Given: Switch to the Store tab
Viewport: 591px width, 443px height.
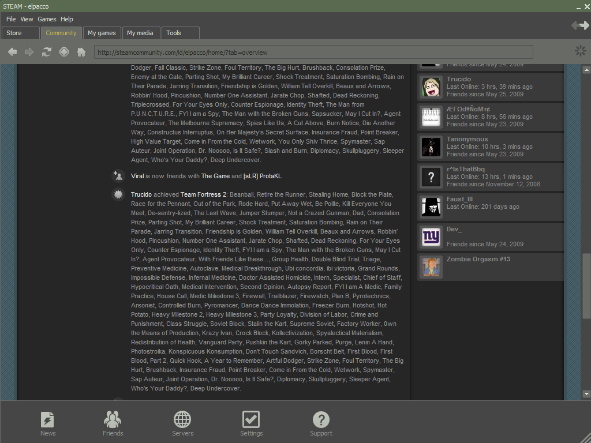Looking at the screenshot, I should (20, 33).
